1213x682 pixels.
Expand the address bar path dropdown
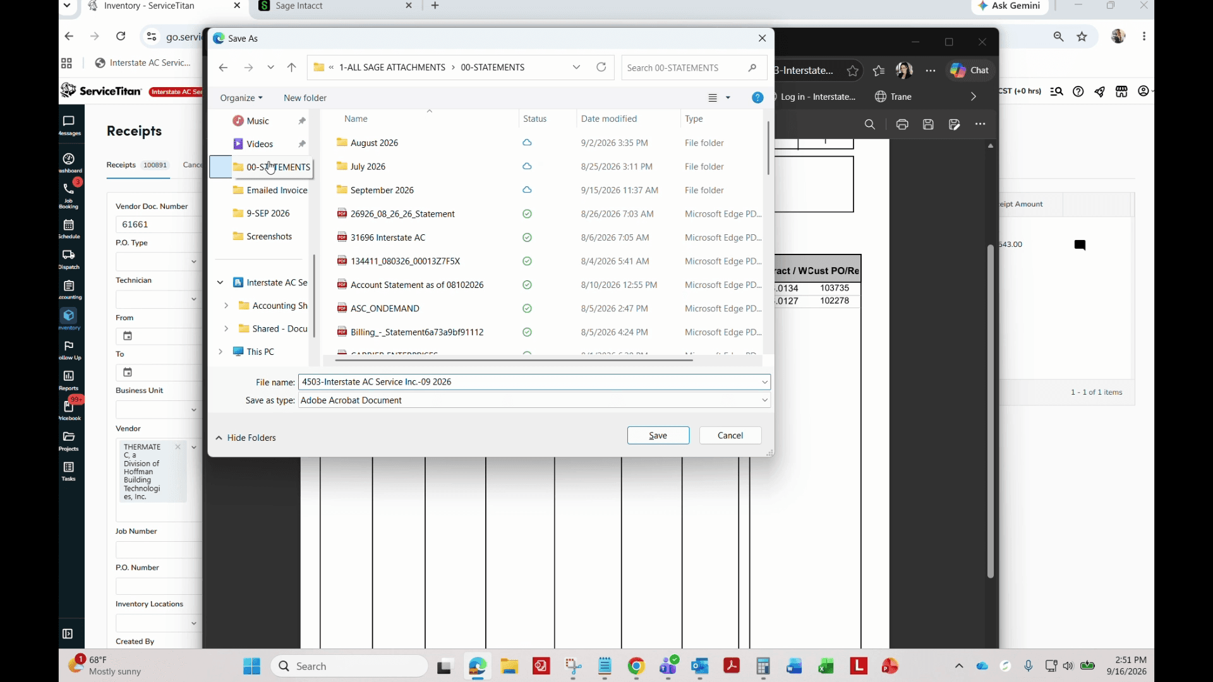(x=576, y=67)
